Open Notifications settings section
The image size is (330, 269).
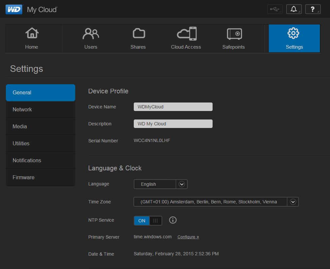pyautogui.click(x=41, y=160)
